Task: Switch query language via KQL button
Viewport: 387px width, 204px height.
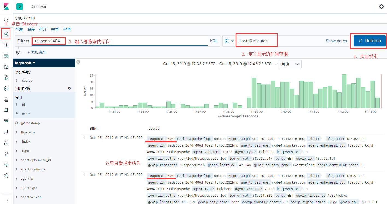Action: tap(214, 41)
